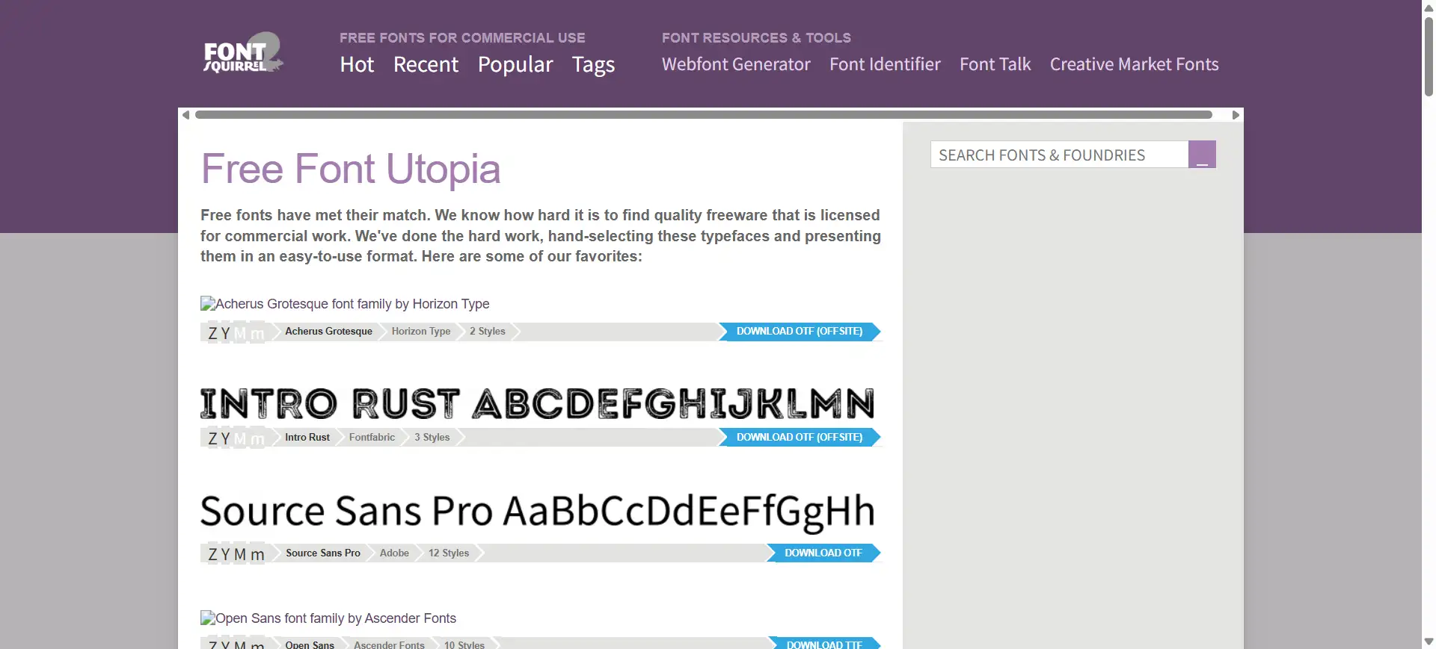This screenshot has width=1436, height=649.
Task: Open the Adobe foundry link
Action: click(x=394, y=553)
